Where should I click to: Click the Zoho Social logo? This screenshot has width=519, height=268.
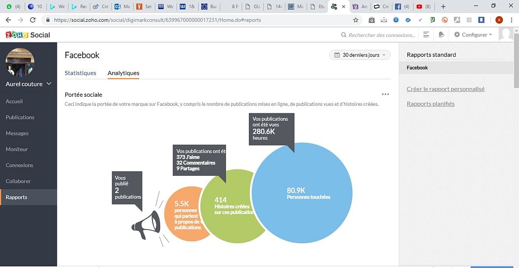pyautogui.click(x=28, y=35)
